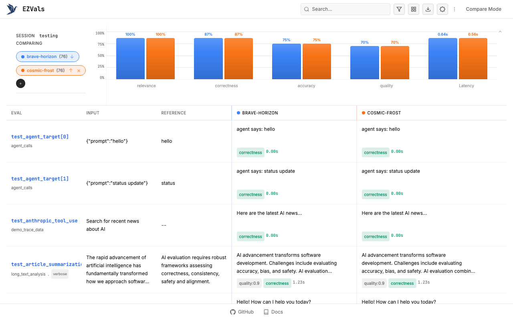Click the EZVals bird logo
Screen dimensions: 513x320
pos(12,9)
